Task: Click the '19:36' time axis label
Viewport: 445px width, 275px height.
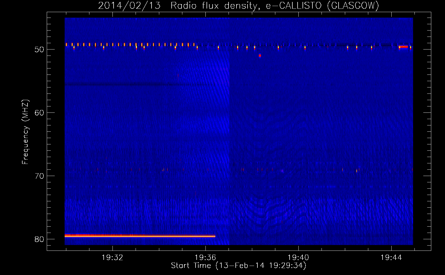Action: point(205,258)
